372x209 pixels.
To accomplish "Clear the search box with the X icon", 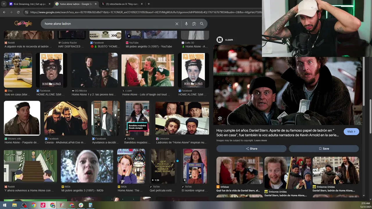I will 177,24.
